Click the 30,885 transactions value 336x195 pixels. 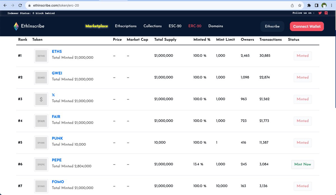tap(265, 56)
